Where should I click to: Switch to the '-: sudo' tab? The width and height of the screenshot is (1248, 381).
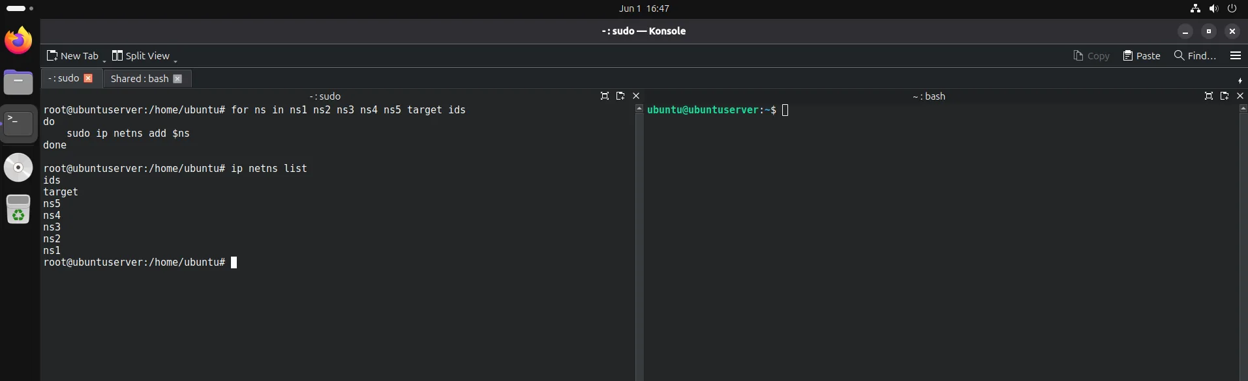point(63,78)
